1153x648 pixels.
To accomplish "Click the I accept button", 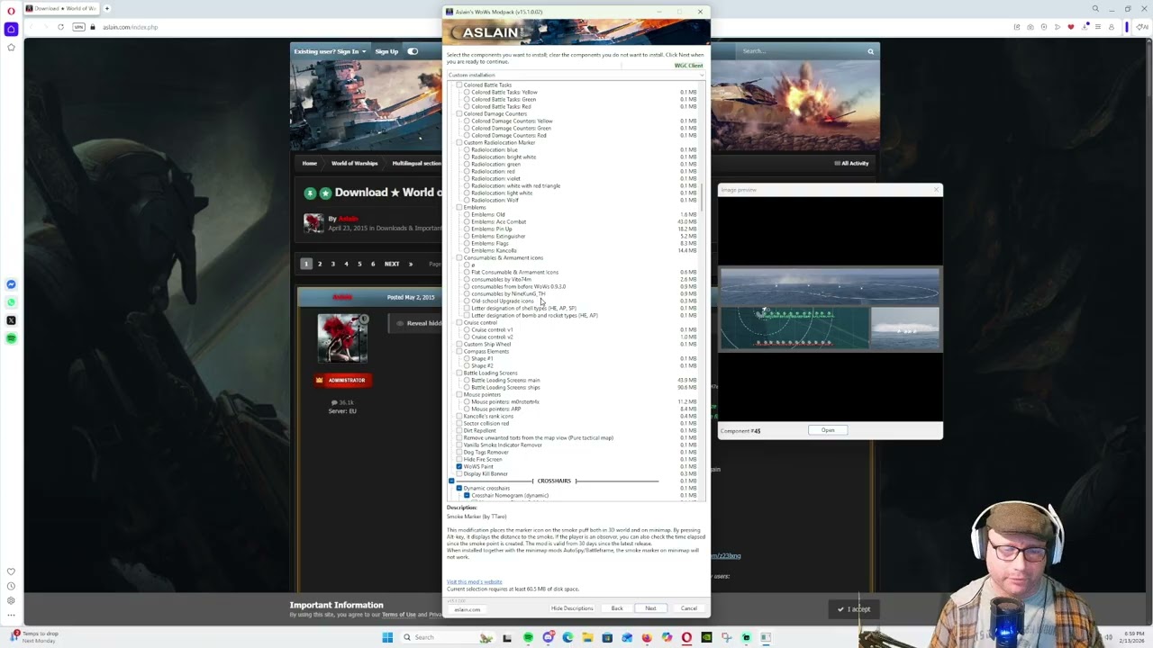I will point(853,609).
